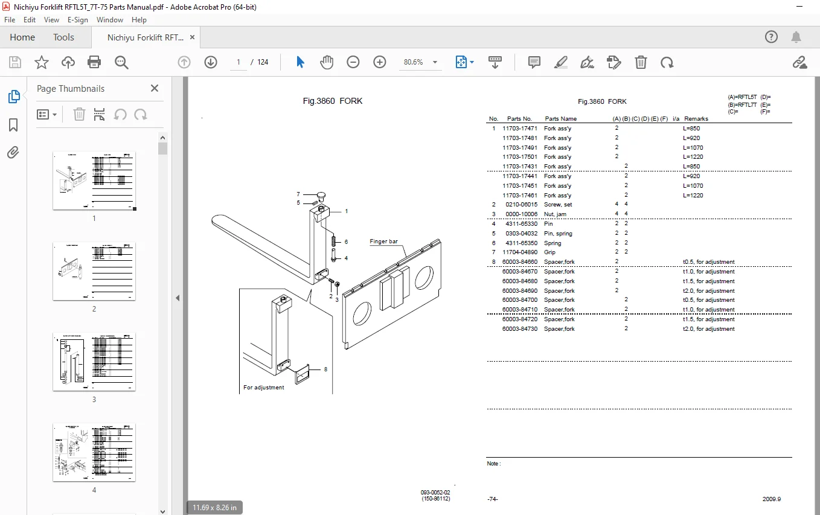Open the E-Sign menu
The image size is (820, 515).
78,19
